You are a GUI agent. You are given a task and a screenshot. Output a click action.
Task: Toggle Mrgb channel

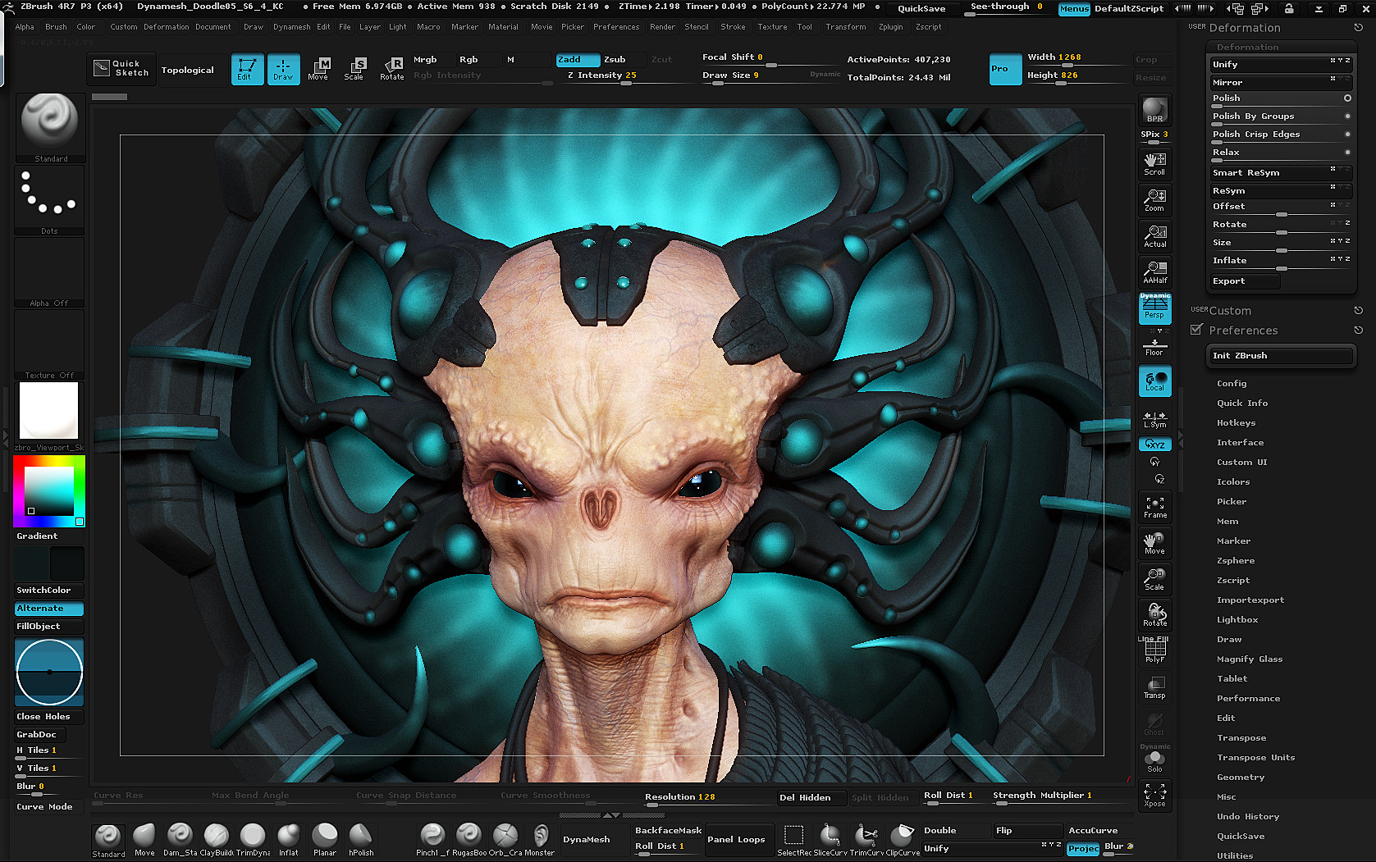432,60
